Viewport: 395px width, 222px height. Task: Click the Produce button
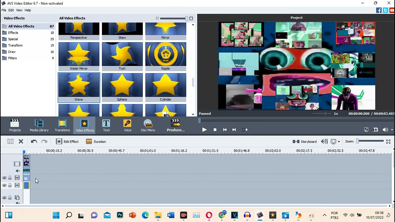click(176, 125)
